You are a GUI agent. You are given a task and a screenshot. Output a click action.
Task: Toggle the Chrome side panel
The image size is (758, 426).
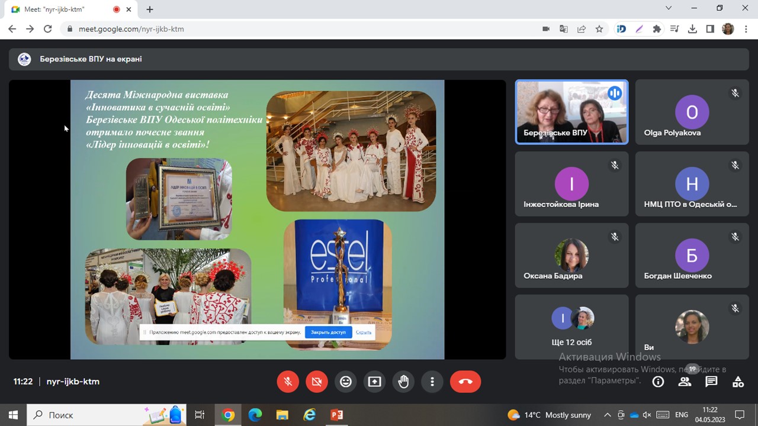point(710,29)
